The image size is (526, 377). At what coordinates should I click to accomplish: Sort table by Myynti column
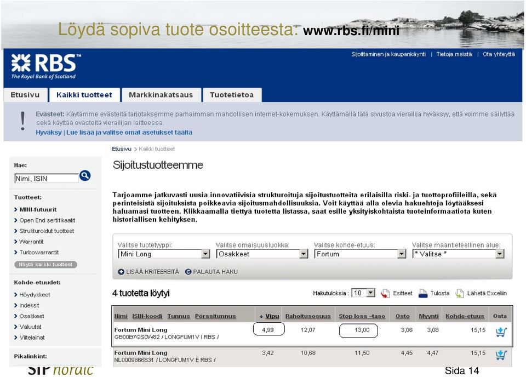click(x=428, y=316)
